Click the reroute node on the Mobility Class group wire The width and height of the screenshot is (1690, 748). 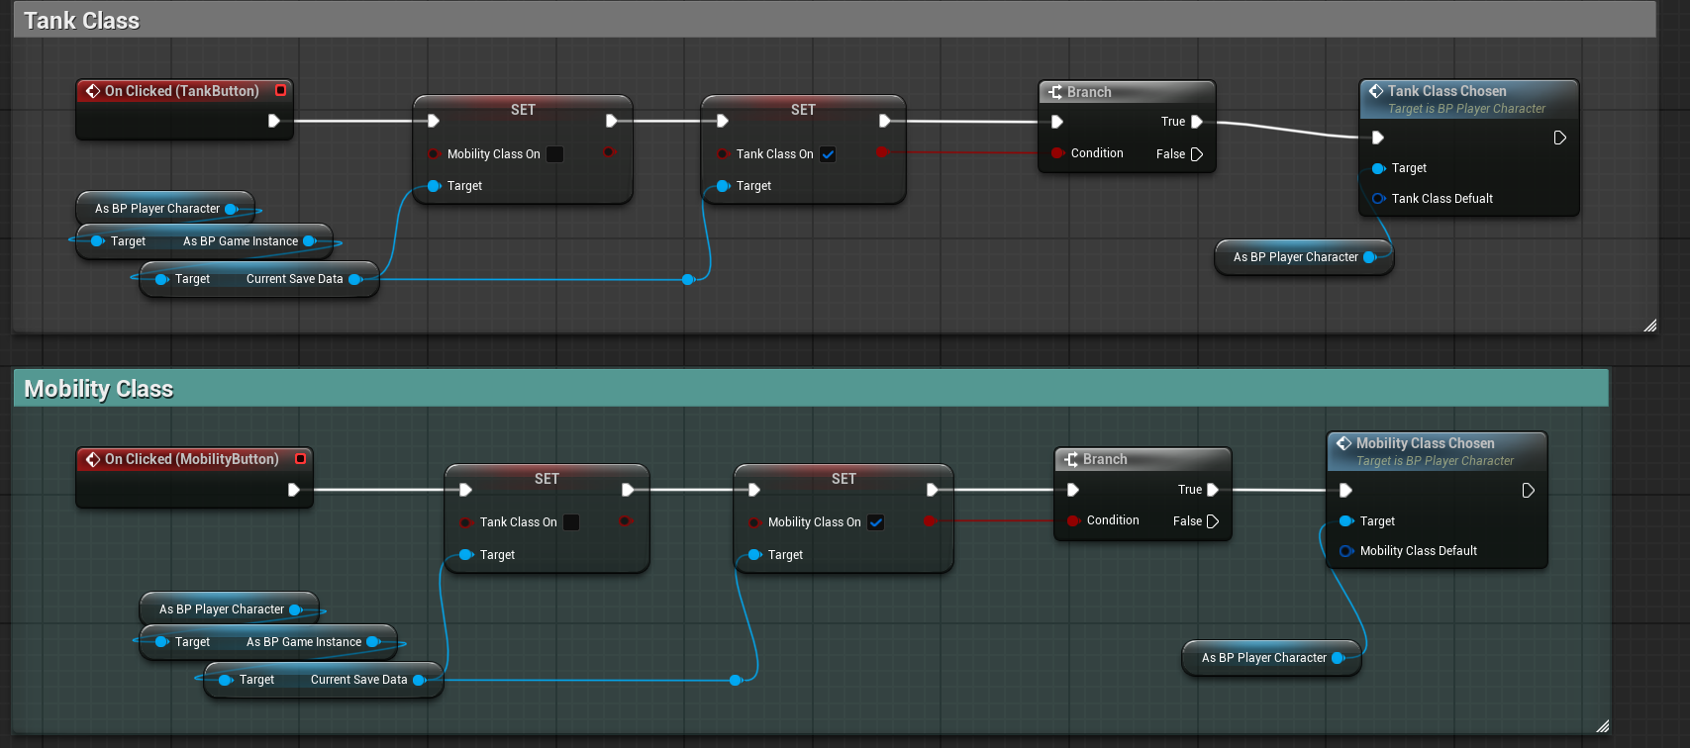pos(736,681)
